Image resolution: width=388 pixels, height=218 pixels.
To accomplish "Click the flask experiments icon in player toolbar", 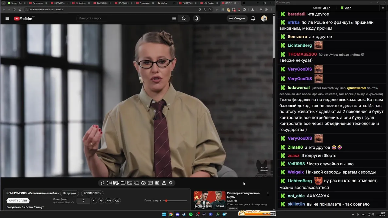I will 164,183.
